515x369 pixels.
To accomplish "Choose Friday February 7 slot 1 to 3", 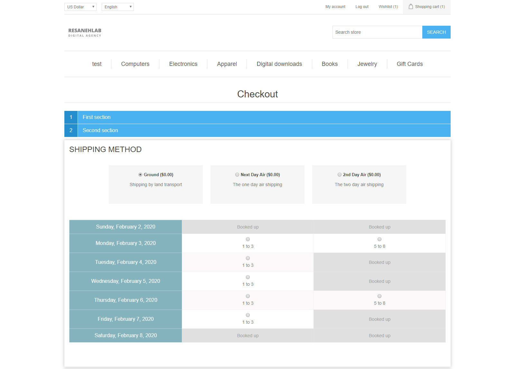I will (x=248, y=315).
